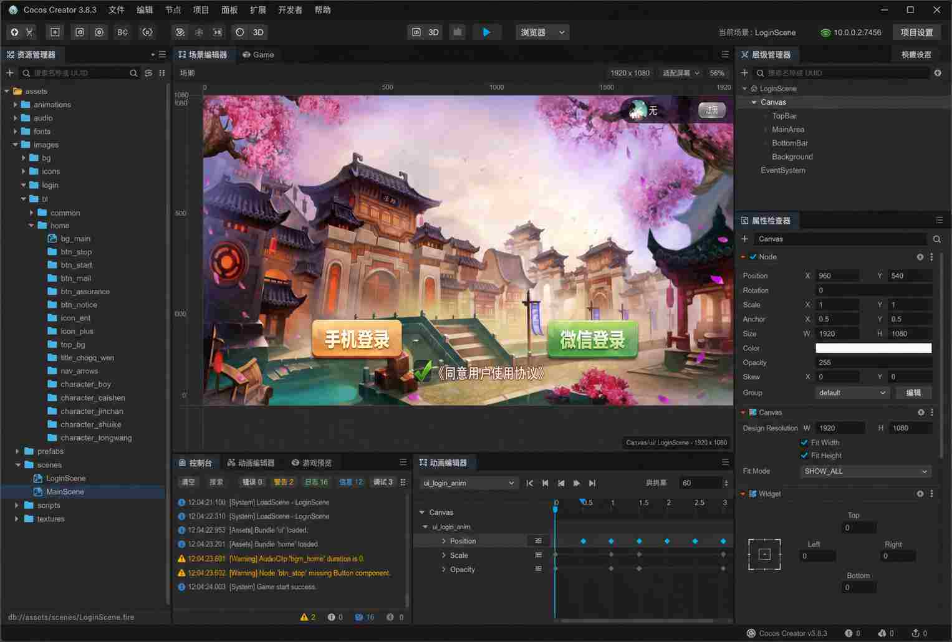Click the Opacity track options icon
Screen dimensions: 952x642
(538, 569)
